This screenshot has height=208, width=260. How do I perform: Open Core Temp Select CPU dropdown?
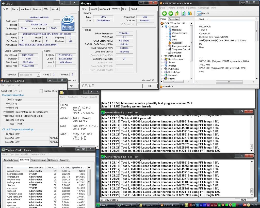41,91
